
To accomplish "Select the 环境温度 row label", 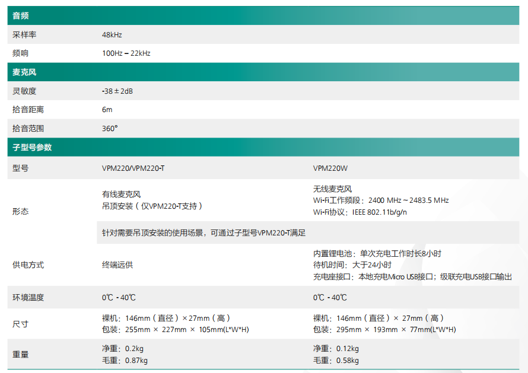I will [28, 297].
